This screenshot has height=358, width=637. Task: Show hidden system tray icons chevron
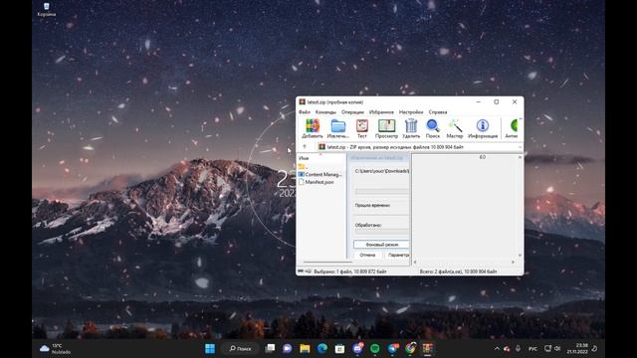coord(497,348)
